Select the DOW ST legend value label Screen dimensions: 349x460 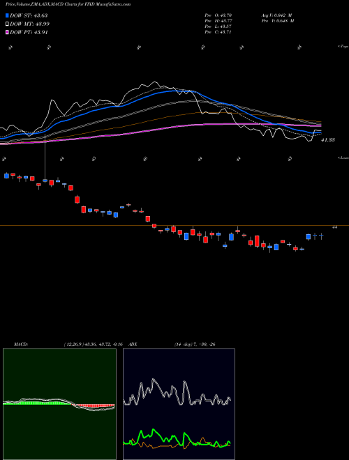coord(29,15)
